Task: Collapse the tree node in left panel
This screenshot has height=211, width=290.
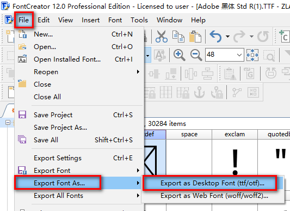Action: click(x=8, y=122)
